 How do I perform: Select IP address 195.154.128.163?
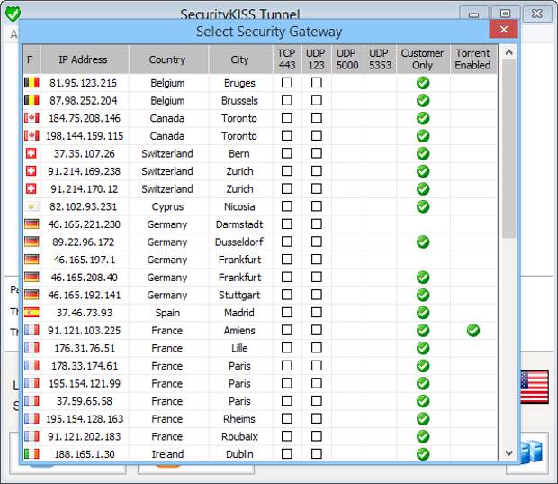[x=85, y=419]
